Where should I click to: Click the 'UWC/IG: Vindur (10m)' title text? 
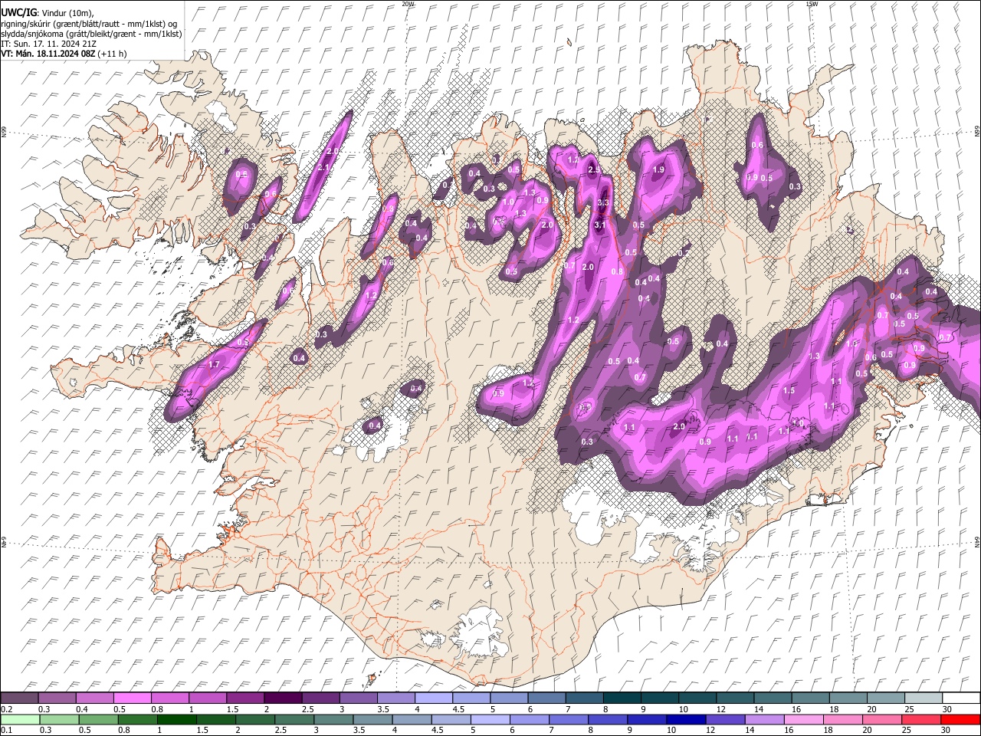[48, 12]
